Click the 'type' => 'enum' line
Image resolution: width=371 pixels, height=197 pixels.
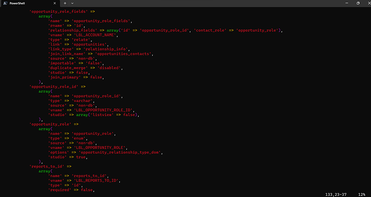coord(68,138)
